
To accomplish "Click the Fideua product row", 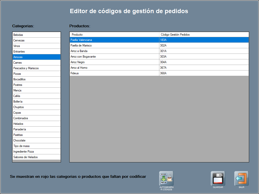I will click(114, 73).
